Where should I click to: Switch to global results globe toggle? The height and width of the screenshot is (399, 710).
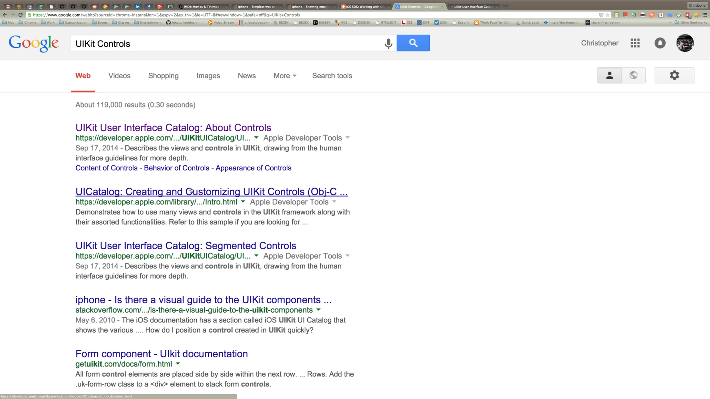633,75
